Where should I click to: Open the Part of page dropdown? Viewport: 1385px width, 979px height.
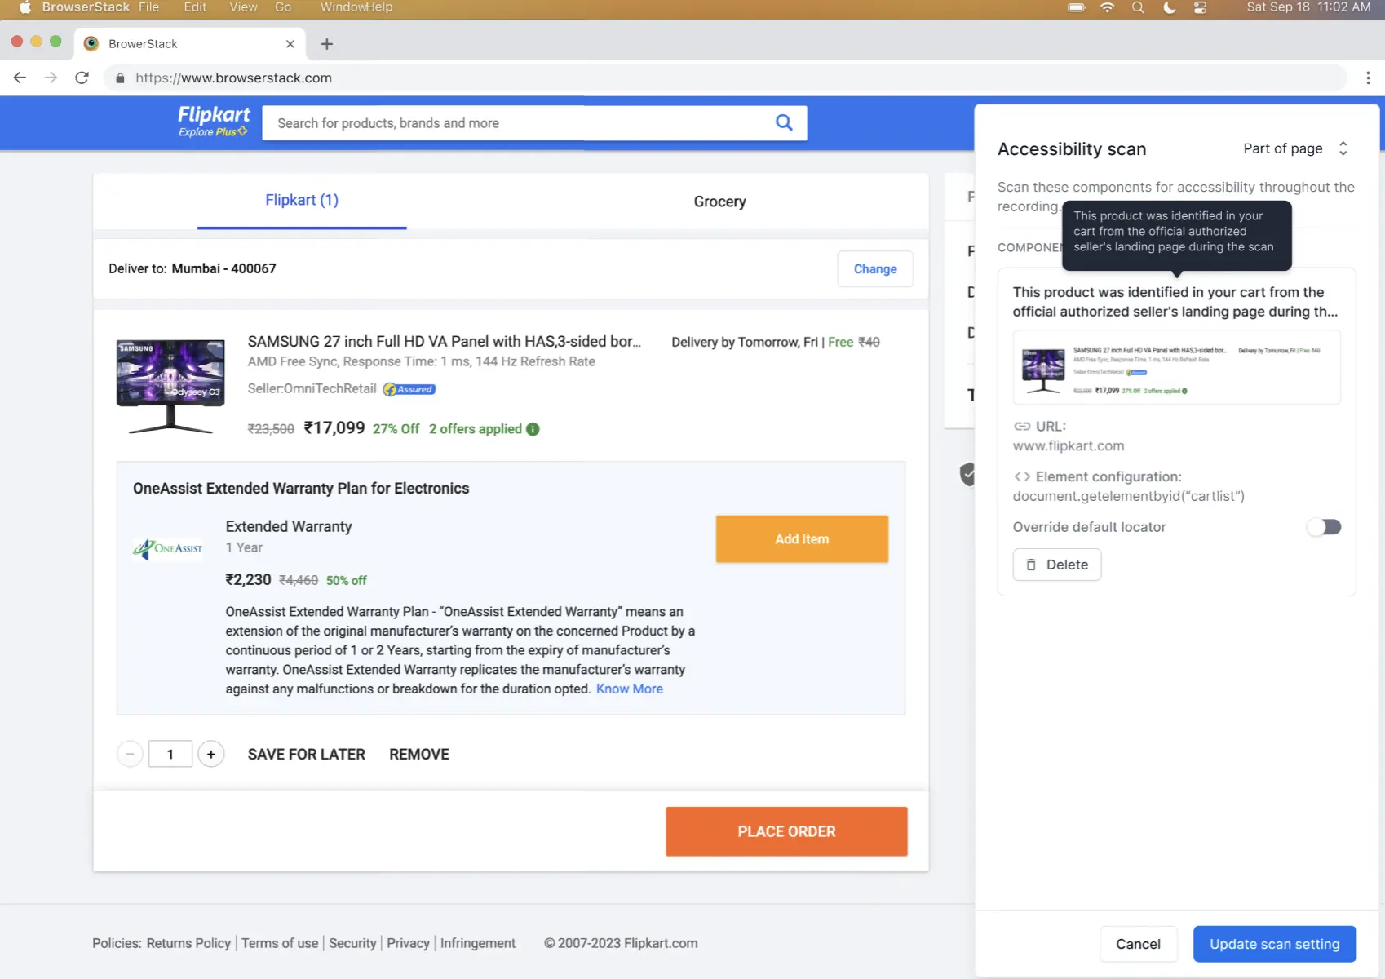click(1294, 148)
